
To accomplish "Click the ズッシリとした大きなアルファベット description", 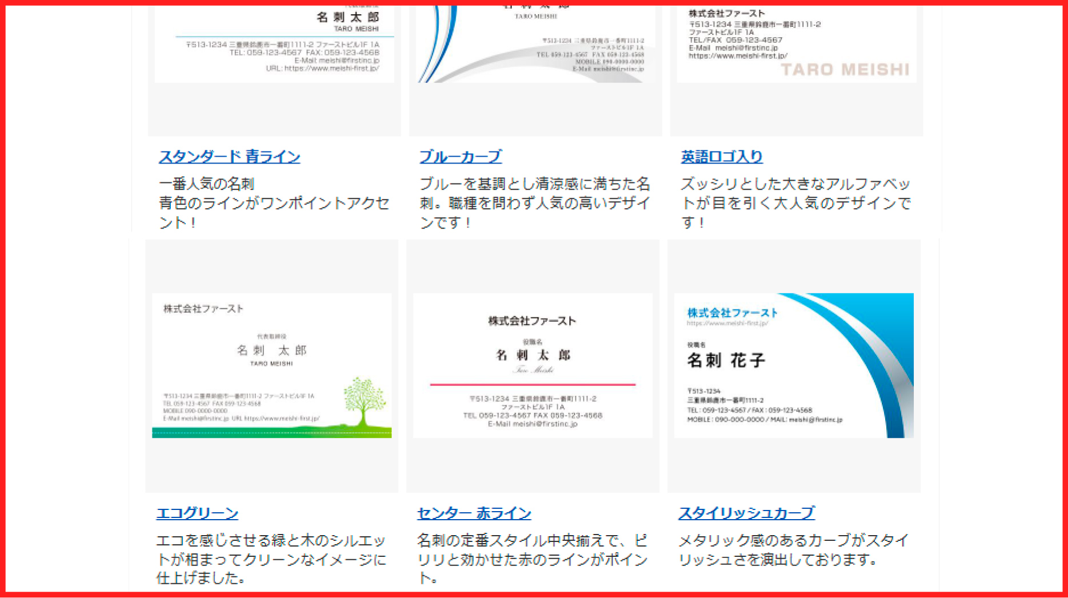I will tap(795, 203).
